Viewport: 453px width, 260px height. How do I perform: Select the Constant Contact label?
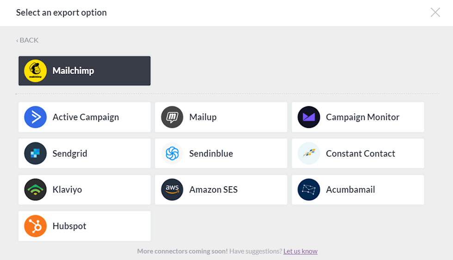pos(360,154)
